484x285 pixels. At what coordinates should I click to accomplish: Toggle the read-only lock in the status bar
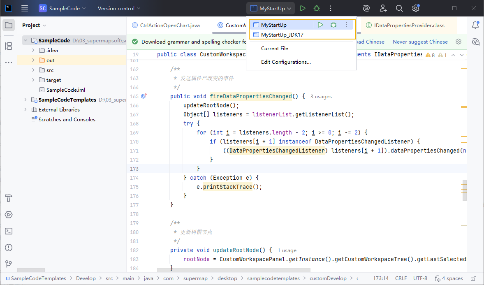(473, 278)
